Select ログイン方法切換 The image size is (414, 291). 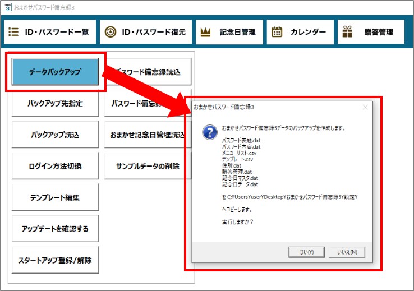[55, 166]
